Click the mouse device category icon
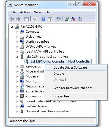The height and width of the screenshot is (127, 109). click(x=22, y=71)
